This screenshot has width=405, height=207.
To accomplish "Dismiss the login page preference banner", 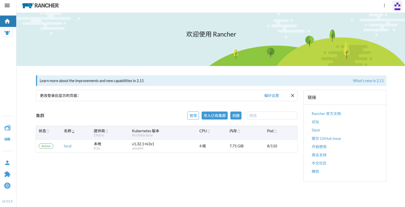I will point(293,96).
